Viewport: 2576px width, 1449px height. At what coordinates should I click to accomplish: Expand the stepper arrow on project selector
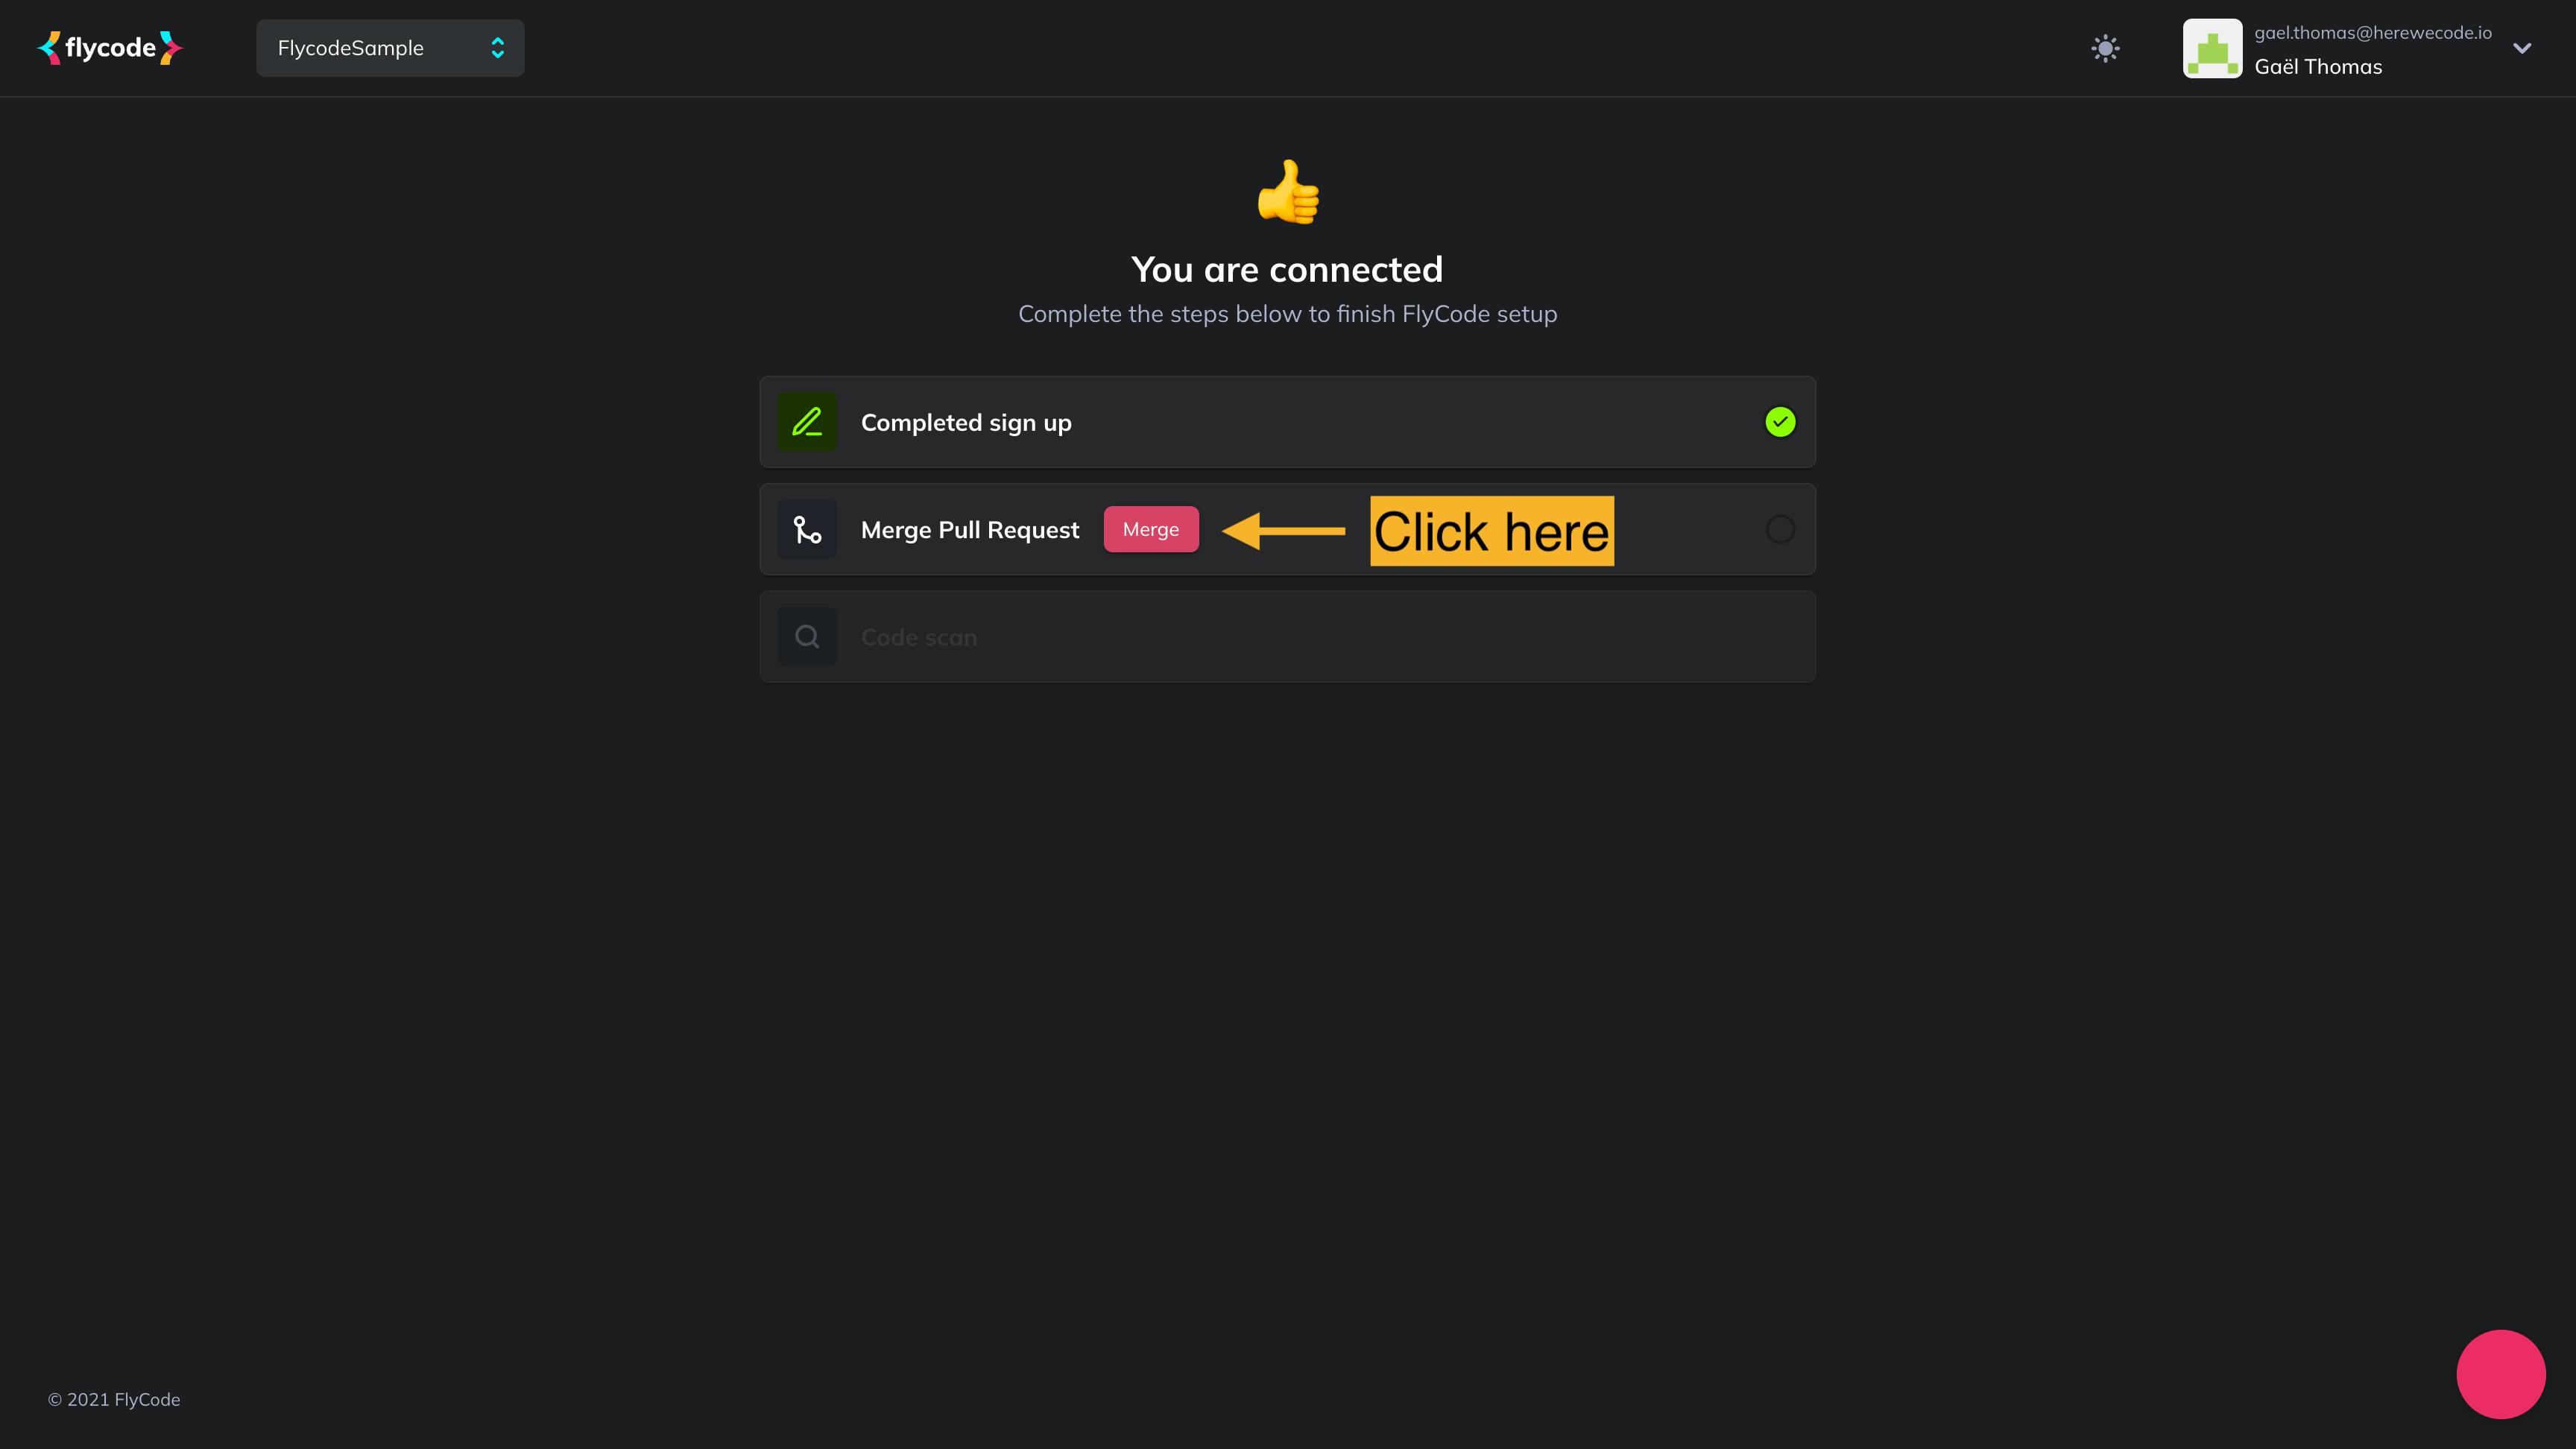499,48
